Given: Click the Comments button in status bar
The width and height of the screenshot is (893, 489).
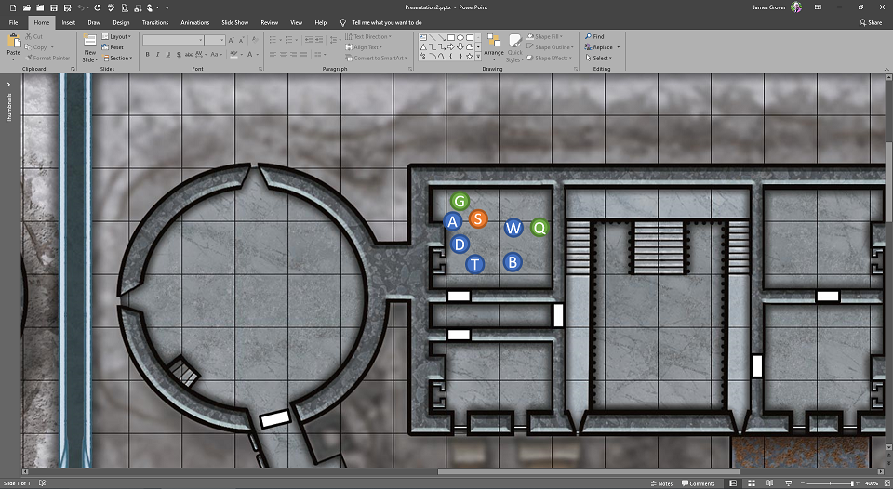Looking at the screenshot, I should (x=698, y=483).
